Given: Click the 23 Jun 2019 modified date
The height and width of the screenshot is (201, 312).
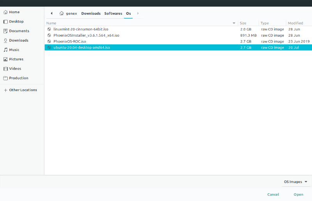Looking at the screenshot, I should click(x=299, y=41).
